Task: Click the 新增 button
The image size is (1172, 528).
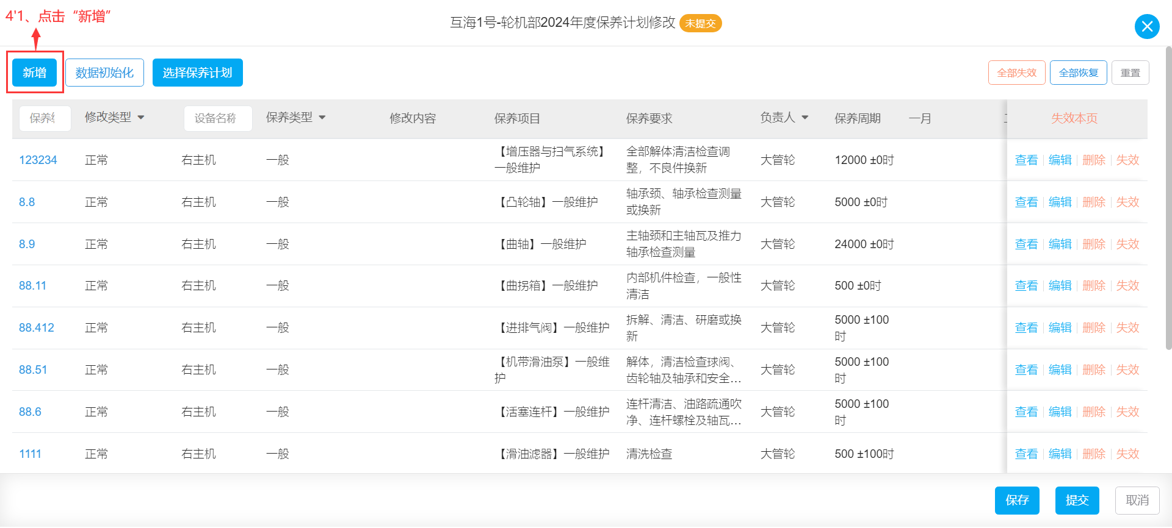Action: tap(35, 73)
